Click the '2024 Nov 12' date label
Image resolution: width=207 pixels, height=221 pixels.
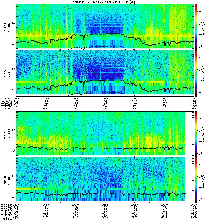pos(9,219)
